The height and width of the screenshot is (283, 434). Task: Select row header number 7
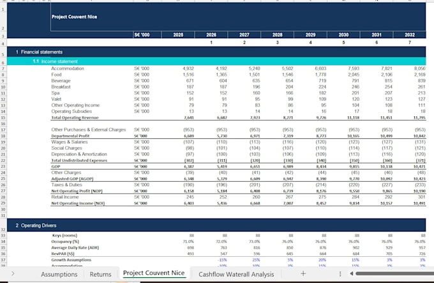pos(3,69)
